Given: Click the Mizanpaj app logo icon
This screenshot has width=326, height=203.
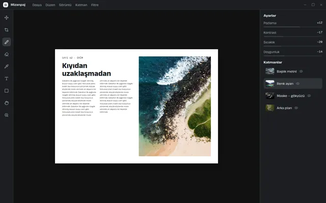Looking at the screenshot, I should 6,5.
